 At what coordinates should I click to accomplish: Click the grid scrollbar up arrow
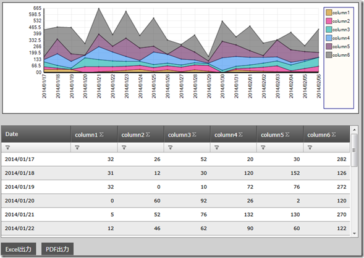354,130
